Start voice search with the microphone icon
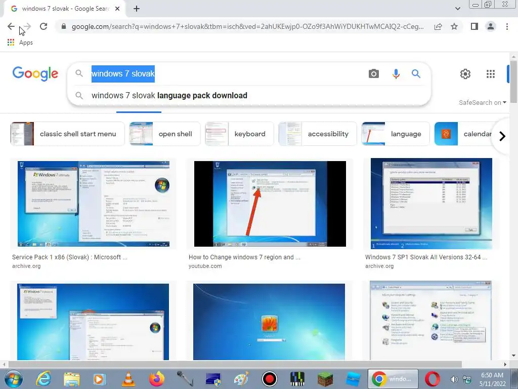This screenshot has height=389, width=518. point(396,74)
